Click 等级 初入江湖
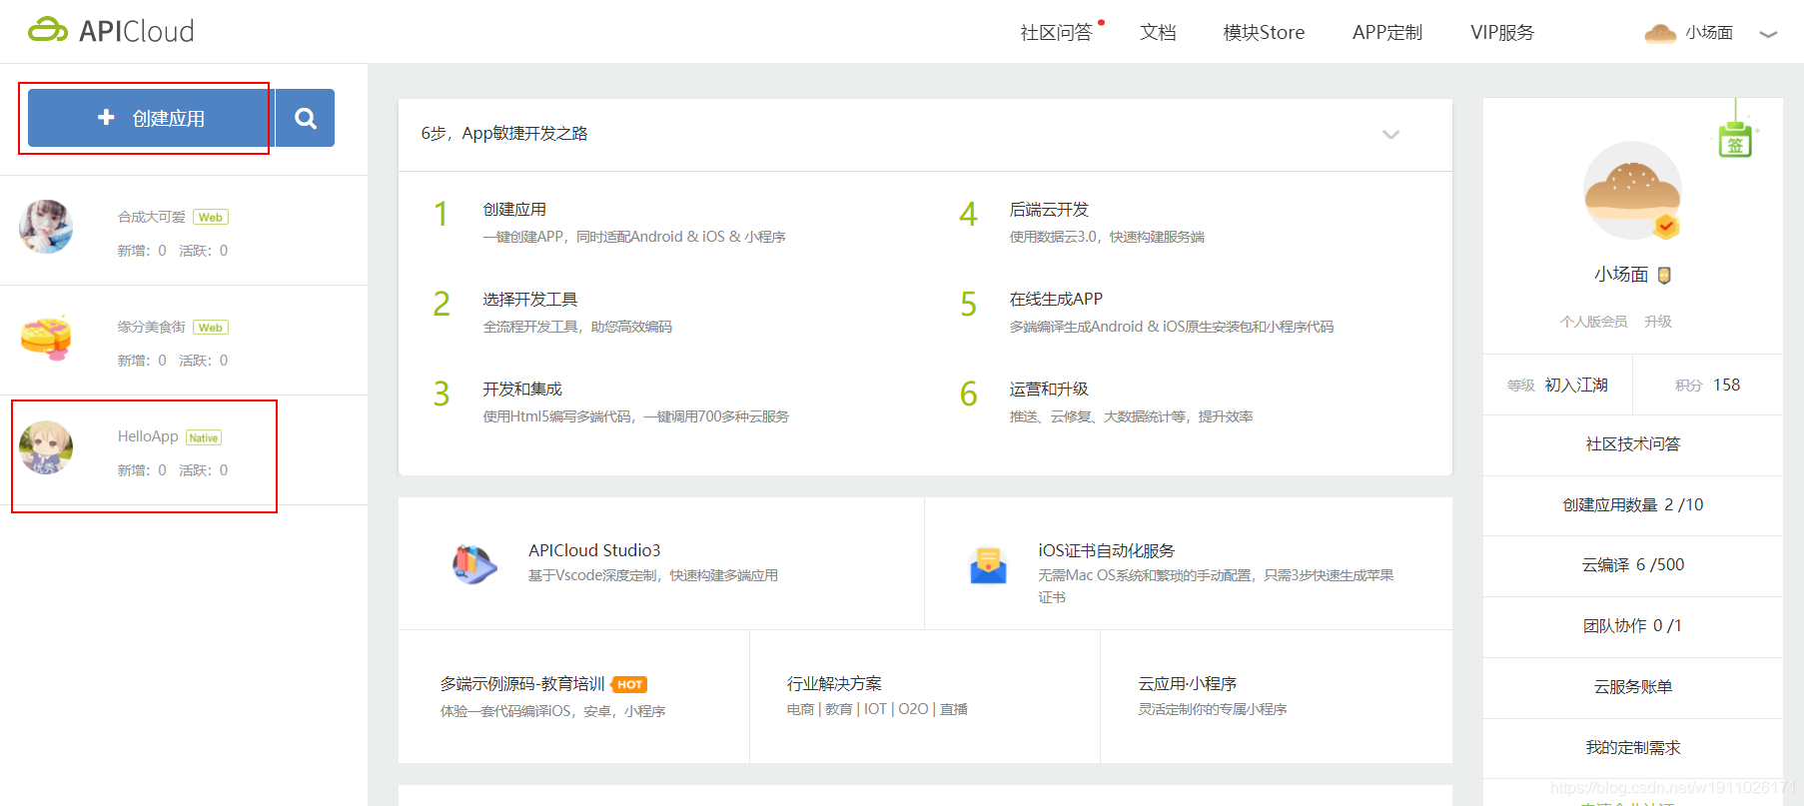Image resolution: width=1804 pixels, height=806 pixels. 1558,385
